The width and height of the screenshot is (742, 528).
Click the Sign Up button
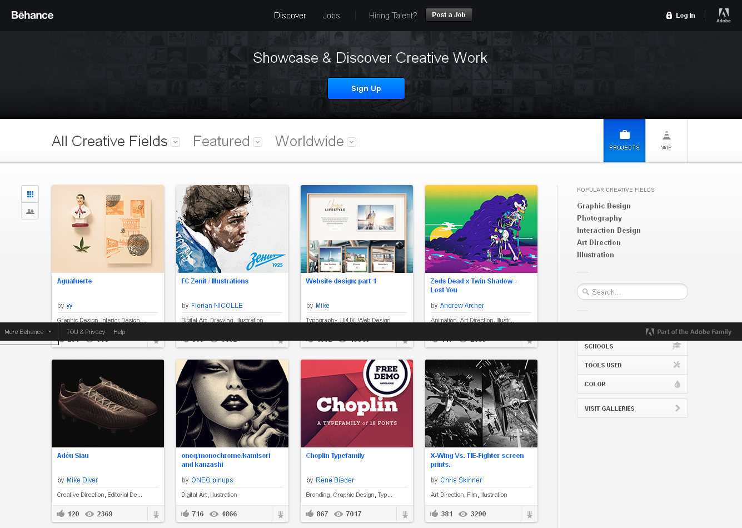point(366,88)
